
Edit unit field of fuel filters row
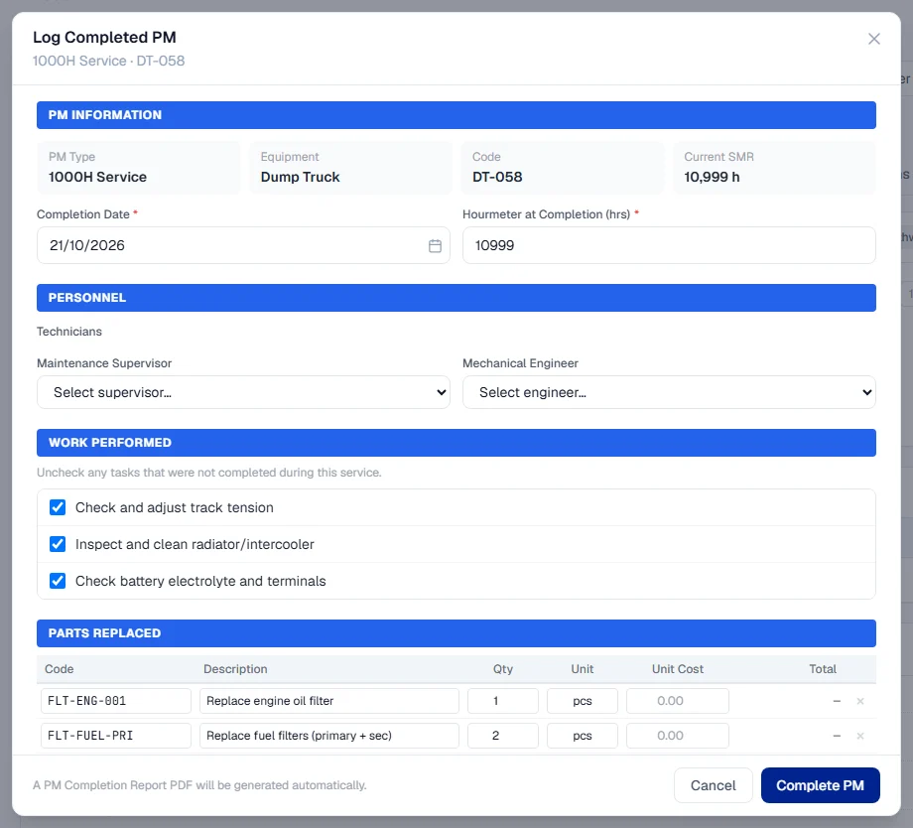point(583,736)
